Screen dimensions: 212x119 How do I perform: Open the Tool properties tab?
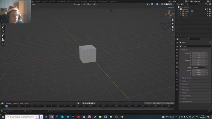point(177,43)
